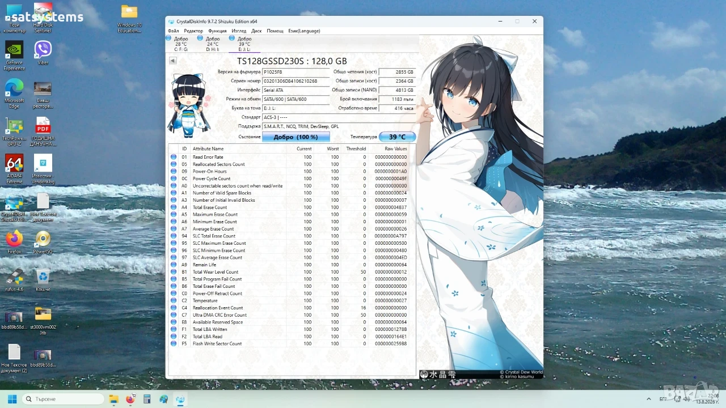Click the serial number field
726x408 pixels.
click(296, 81)
